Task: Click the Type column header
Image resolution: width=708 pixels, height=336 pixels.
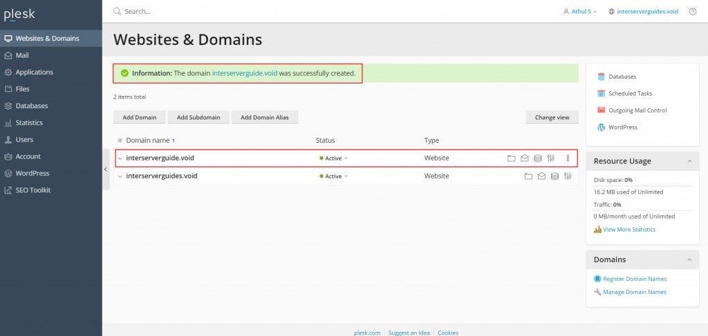Action: 431,141
